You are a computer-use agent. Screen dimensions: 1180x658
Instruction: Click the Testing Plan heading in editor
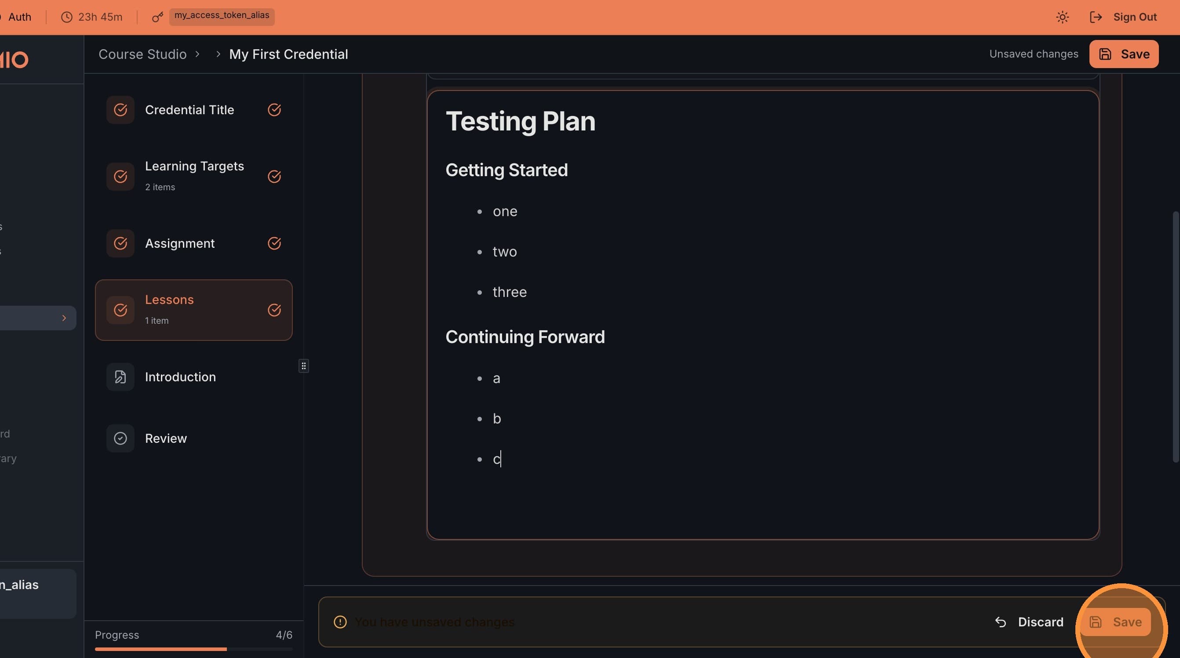tap(521, 121)
